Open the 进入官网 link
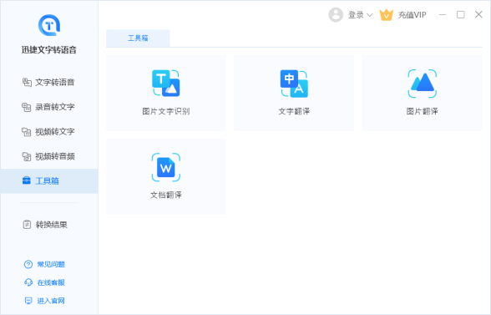The height and width of the screenshot is (315, 491). (51, 301)
